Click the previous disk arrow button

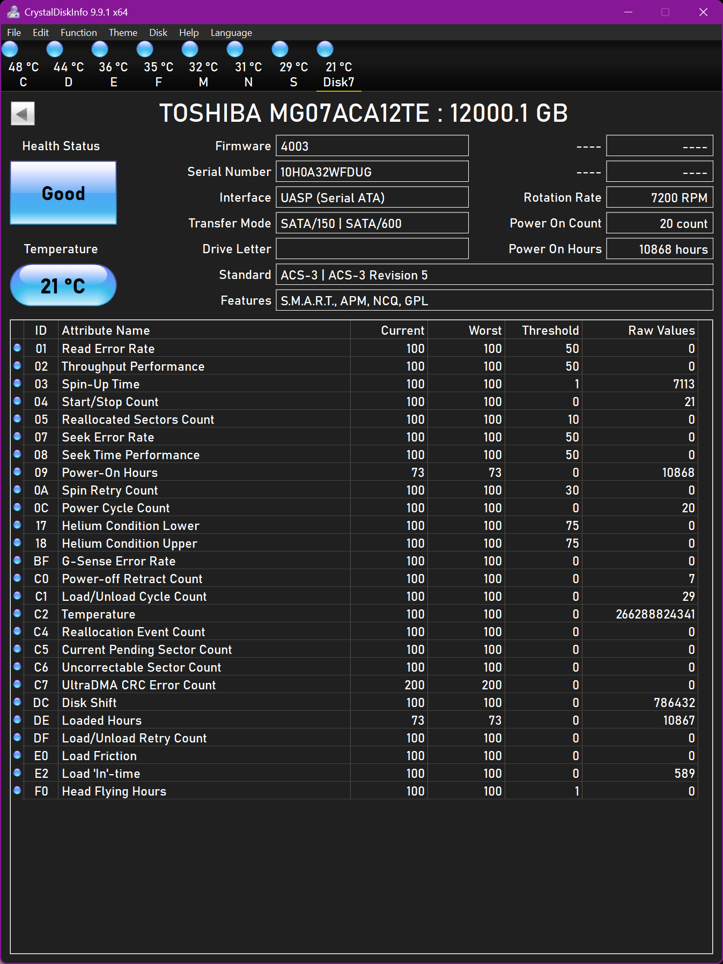coord(23,114)
